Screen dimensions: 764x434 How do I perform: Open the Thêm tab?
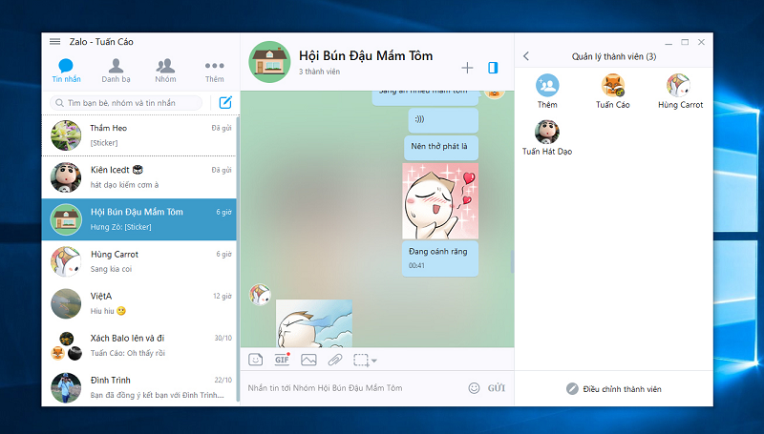pos(214,71)
